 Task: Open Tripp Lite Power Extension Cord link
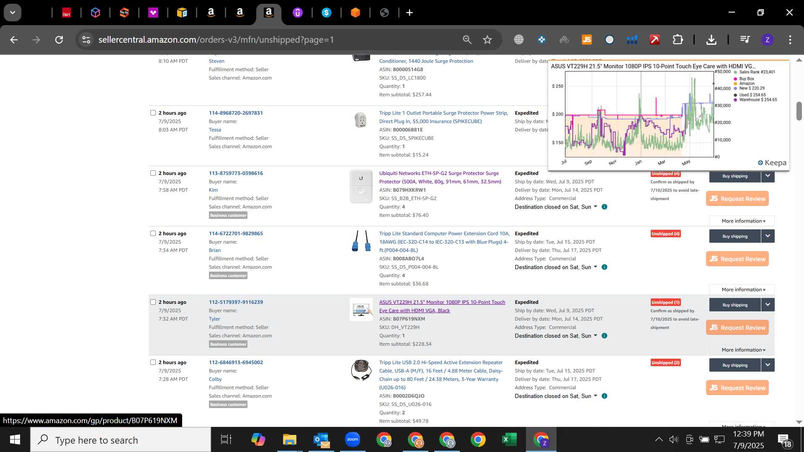tap(444, 242)
